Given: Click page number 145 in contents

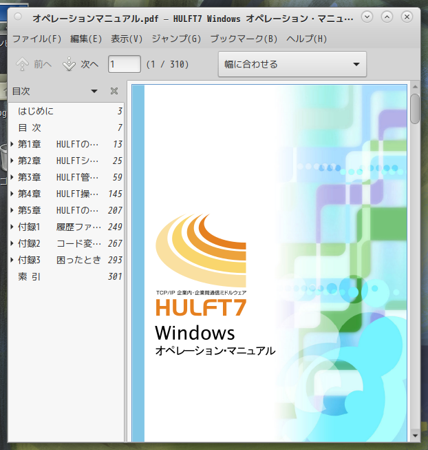Looking at the screenshot, I should point(115,194).
